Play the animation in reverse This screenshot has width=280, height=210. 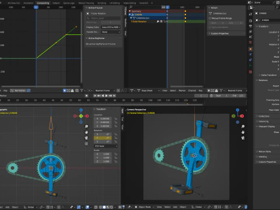coord(103,96)
